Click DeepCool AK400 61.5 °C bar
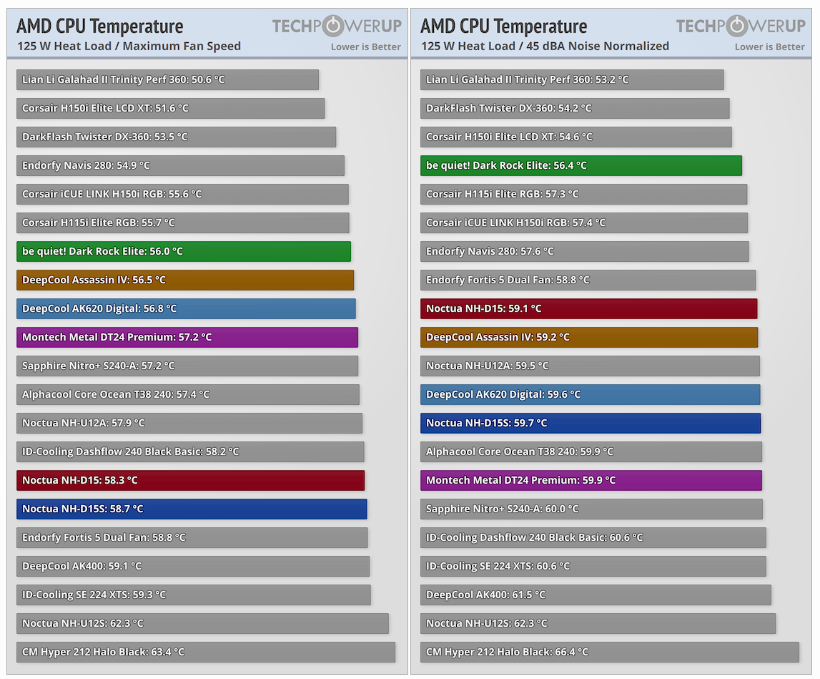This screenshot has width=820, height=679. [596, 595]
